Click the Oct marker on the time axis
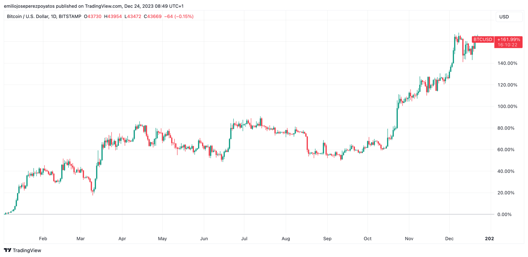The height and width of the screenshot is (257, 528). coord(367,239)
